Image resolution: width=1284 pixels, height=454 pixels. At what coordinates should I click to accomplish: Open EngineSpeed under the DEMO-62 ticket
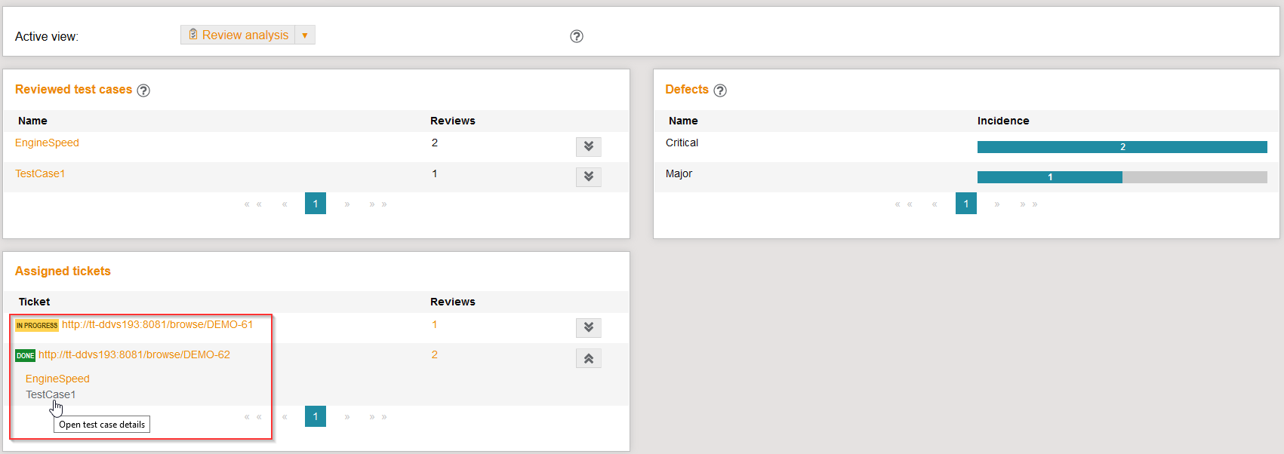click(x=57, y=379)
